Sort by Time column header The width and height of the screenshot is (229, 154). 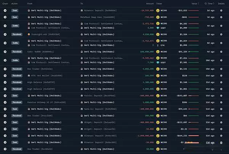click(210, 3)
